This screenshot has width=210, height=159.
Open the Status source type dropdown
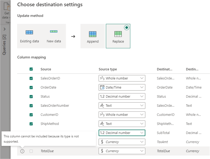click(x=142, y=96)
